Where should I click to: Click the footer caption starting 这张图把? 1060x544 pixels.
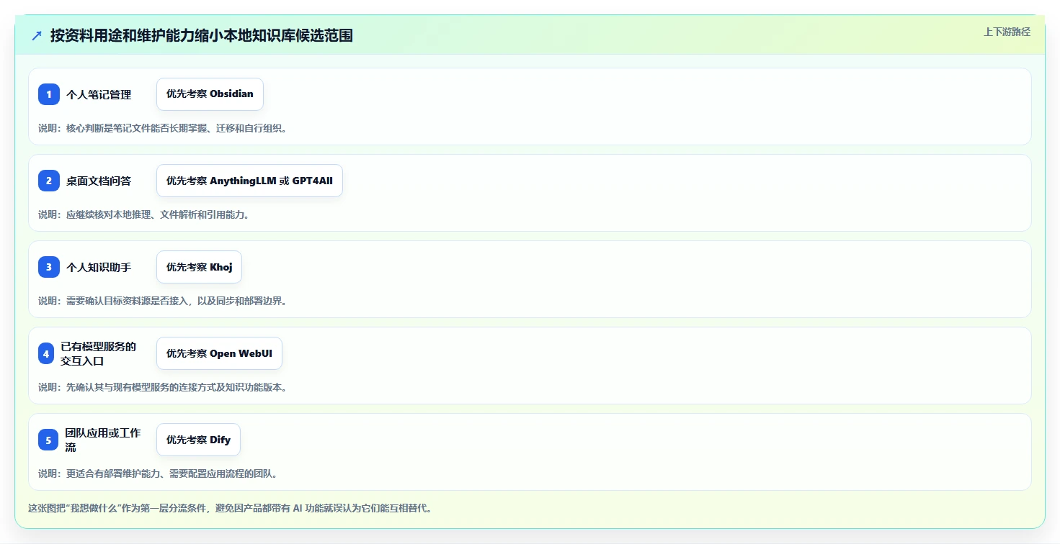(x=230, y=508)
